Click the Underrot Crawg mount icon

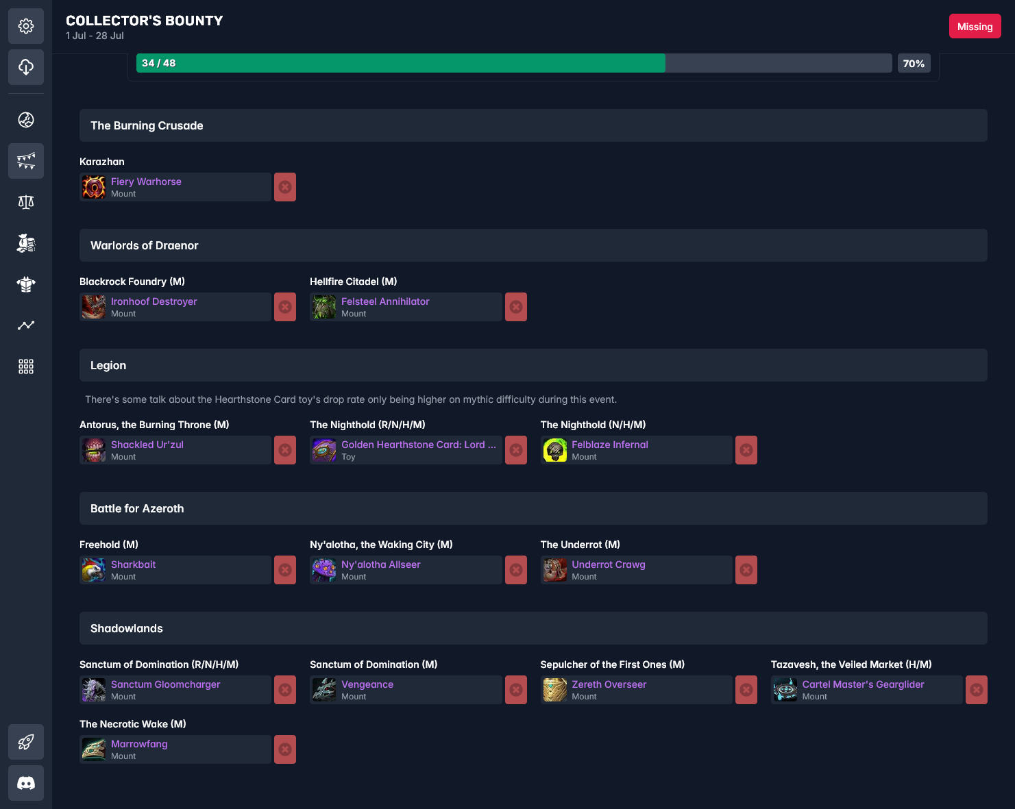(x=555, y=570)
